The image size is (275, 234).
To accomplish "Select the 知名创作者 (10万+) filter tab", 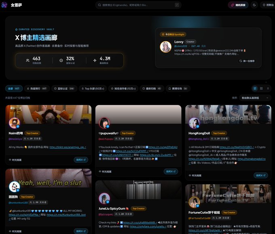I will tap(123, 89).
